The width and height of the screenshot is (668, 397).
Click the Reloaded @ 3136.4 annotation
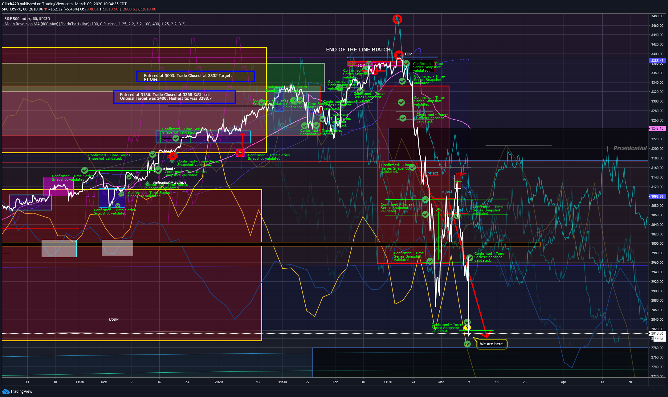point(170,182)
